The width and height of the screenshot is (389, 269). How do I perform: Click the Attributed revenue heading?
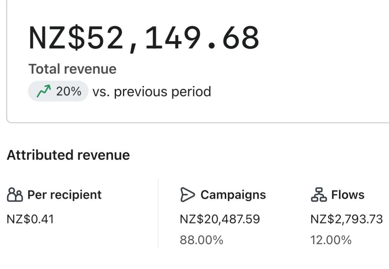(68, 155)
